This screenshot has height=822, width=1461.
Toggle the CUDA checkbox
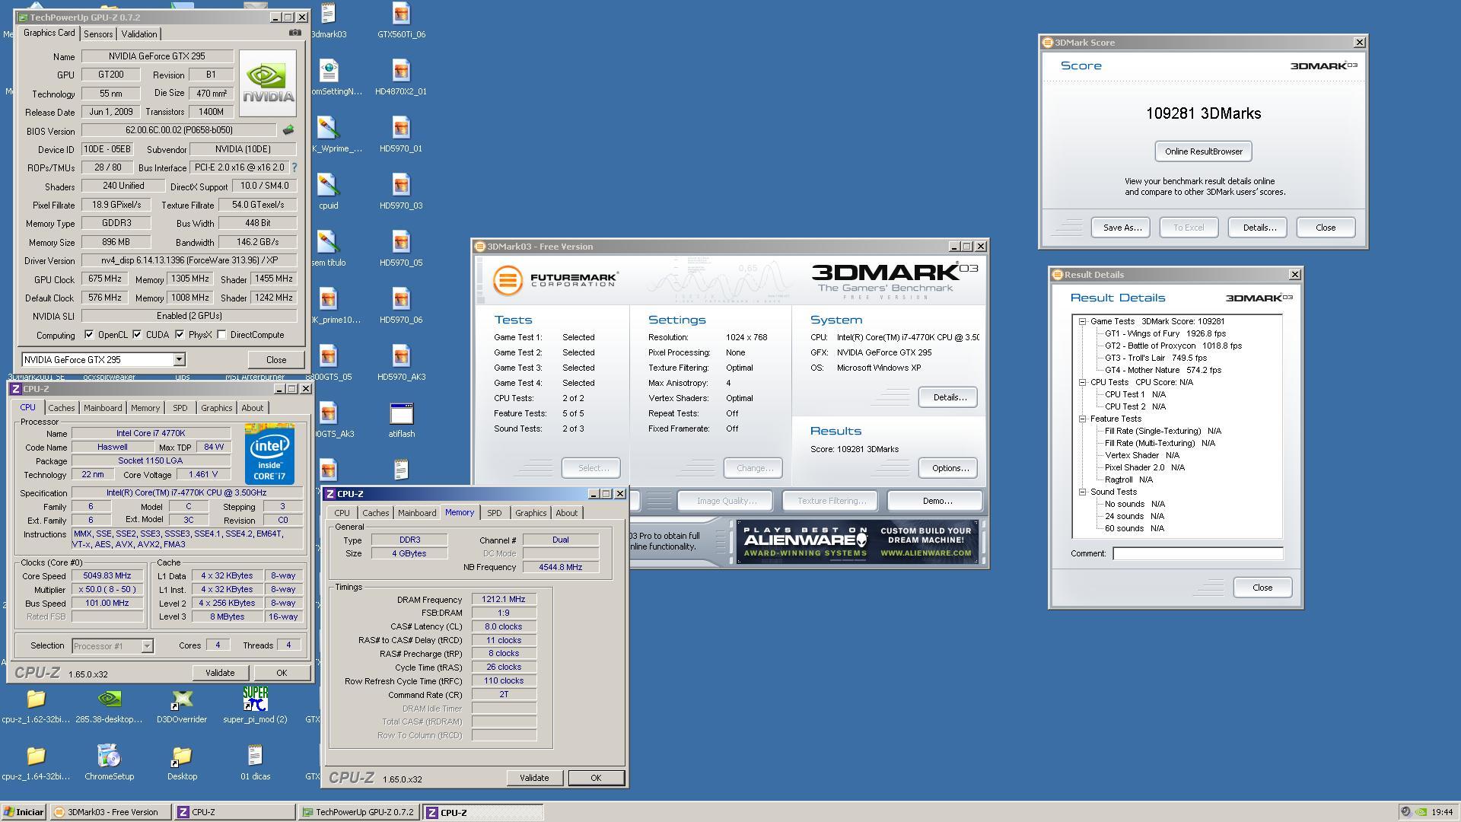137,334
